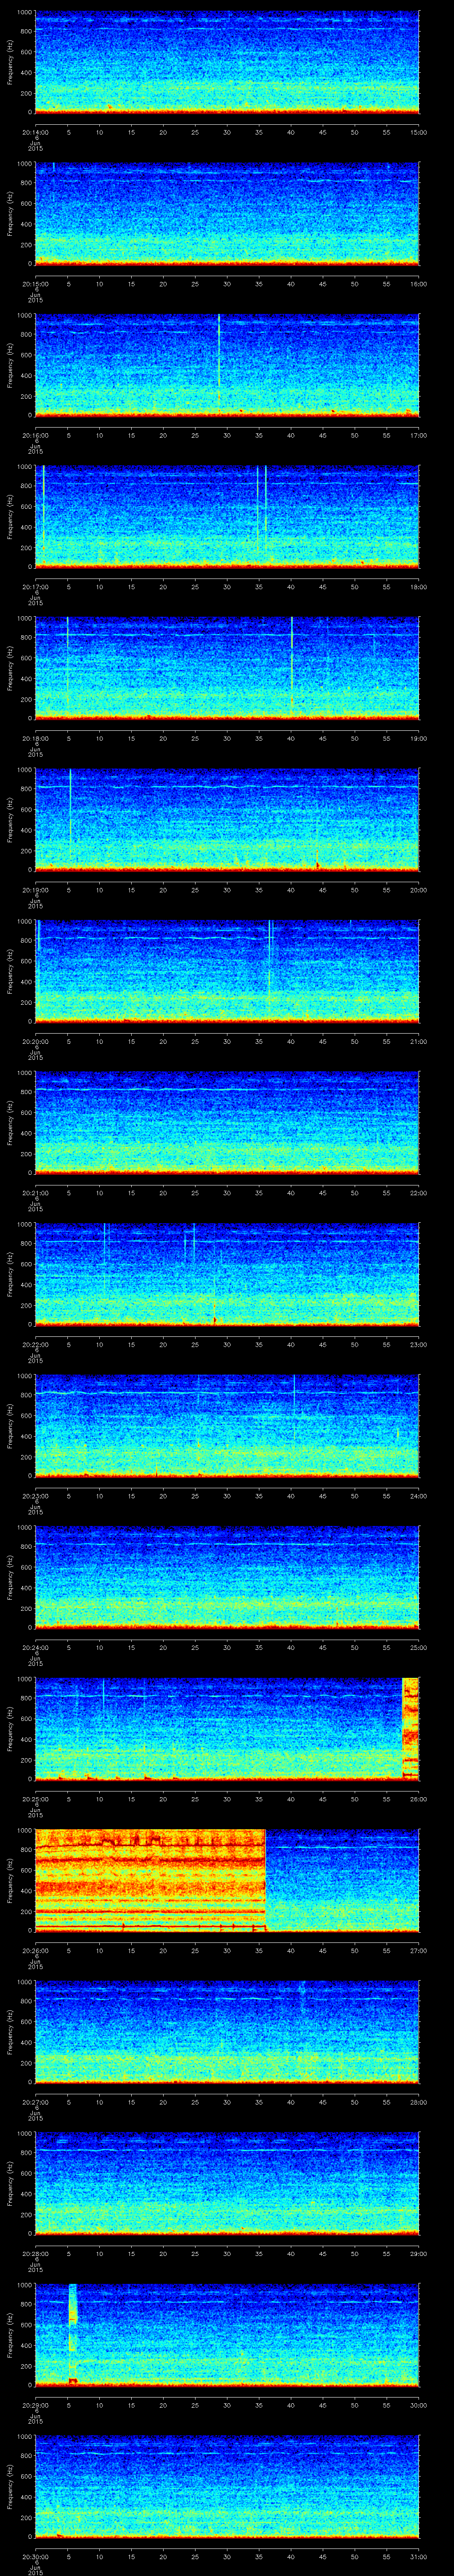Click the 20:25:00 start time label
The image size is (454, 2576).
tap(35, 1798)
